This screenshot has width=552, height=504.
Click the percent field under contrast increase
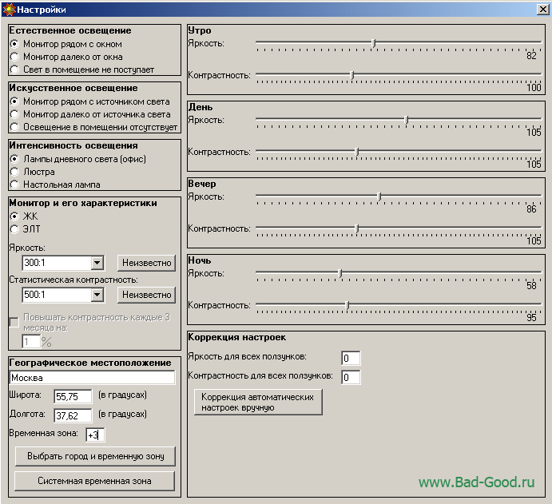coord(31,341)
